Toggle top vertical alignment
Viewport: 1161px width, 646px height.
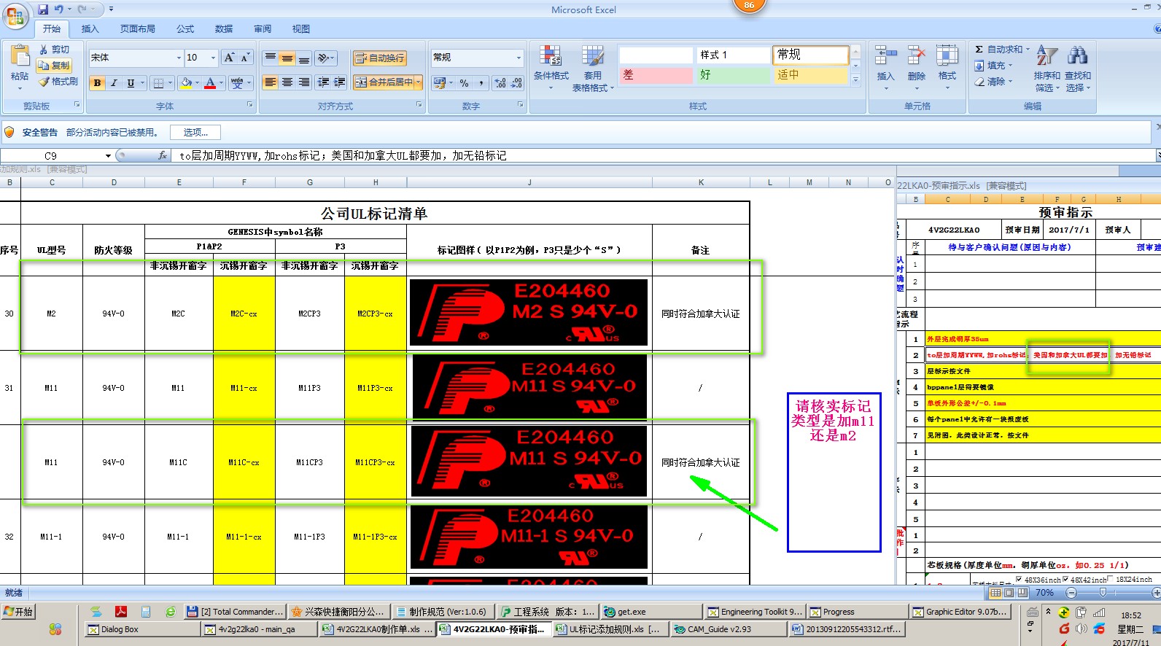point(271,58)
